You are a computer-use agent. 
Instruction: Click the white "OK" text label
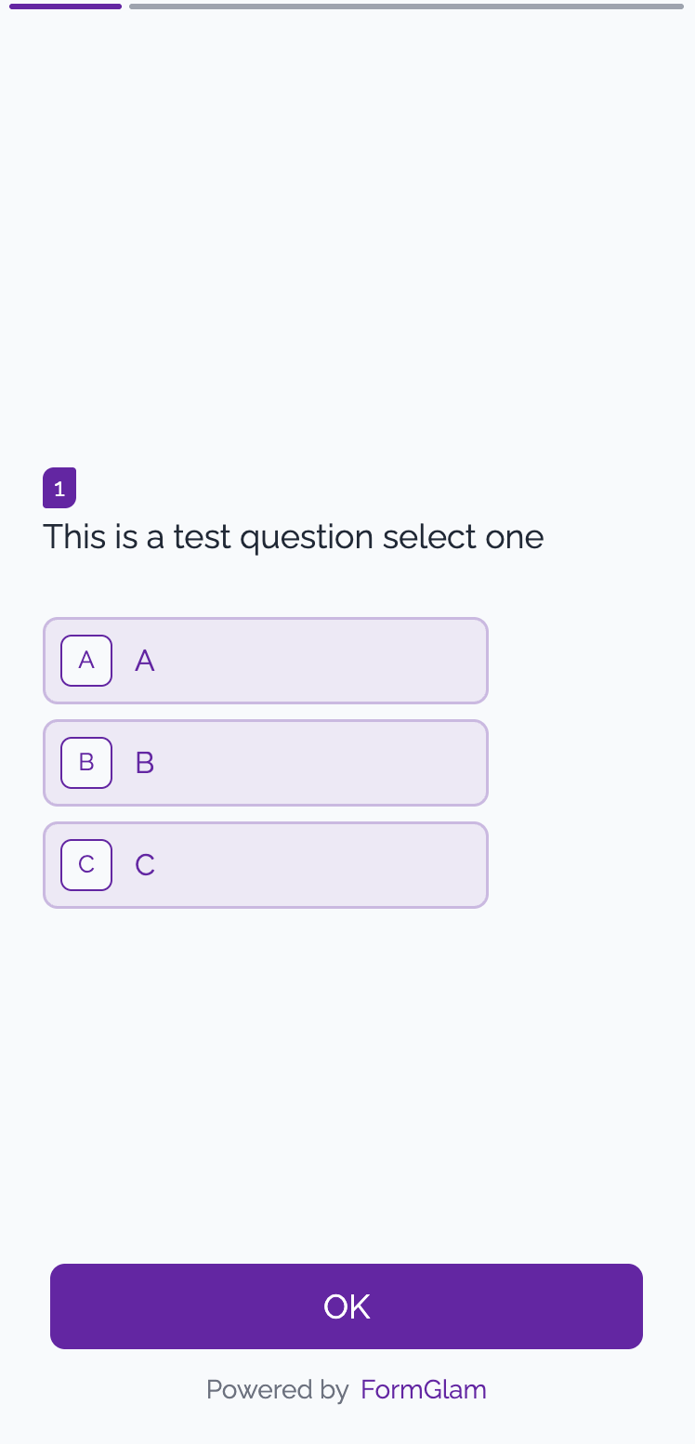pyautogui.click(x=347, y=1306)
